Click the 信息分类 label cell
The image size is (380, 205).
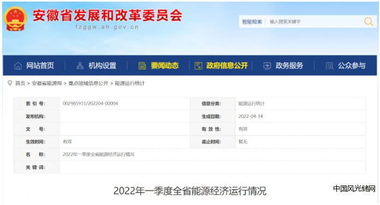(x=212, y=103)
